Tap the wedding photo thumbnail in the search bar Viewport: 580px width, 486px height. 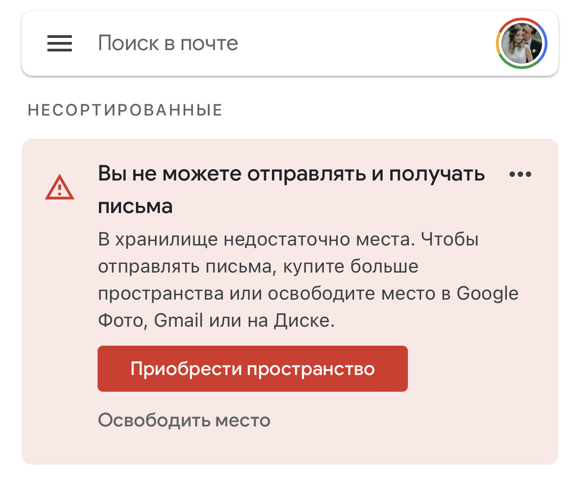522,43
